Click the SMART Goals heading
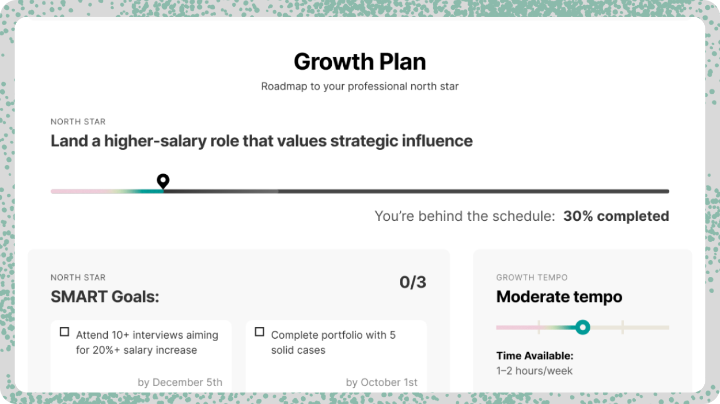 [x=105, y=297]
